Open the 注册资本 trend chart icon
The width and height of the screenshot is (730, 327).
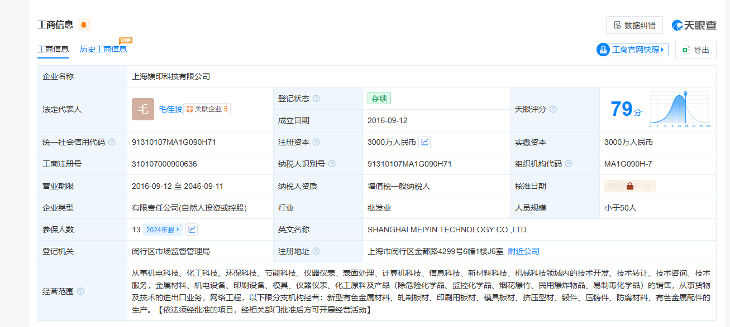424,142
